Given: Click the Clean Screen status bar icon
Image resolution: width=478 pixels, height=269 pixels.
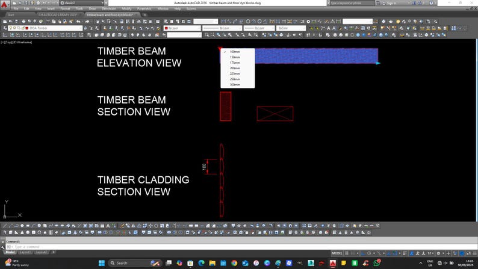Looking at the screenshot, I should [x=468, y=253].
